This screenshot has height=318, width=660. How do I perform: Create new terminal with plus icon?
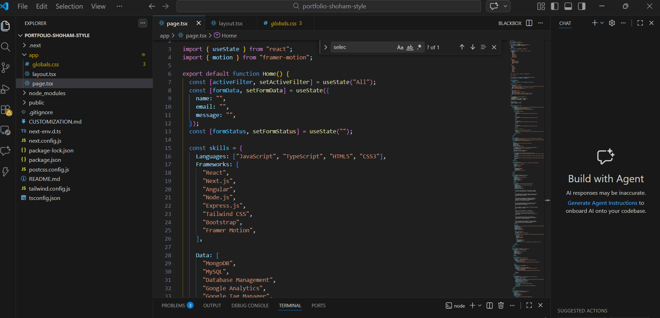coord(472,305)
